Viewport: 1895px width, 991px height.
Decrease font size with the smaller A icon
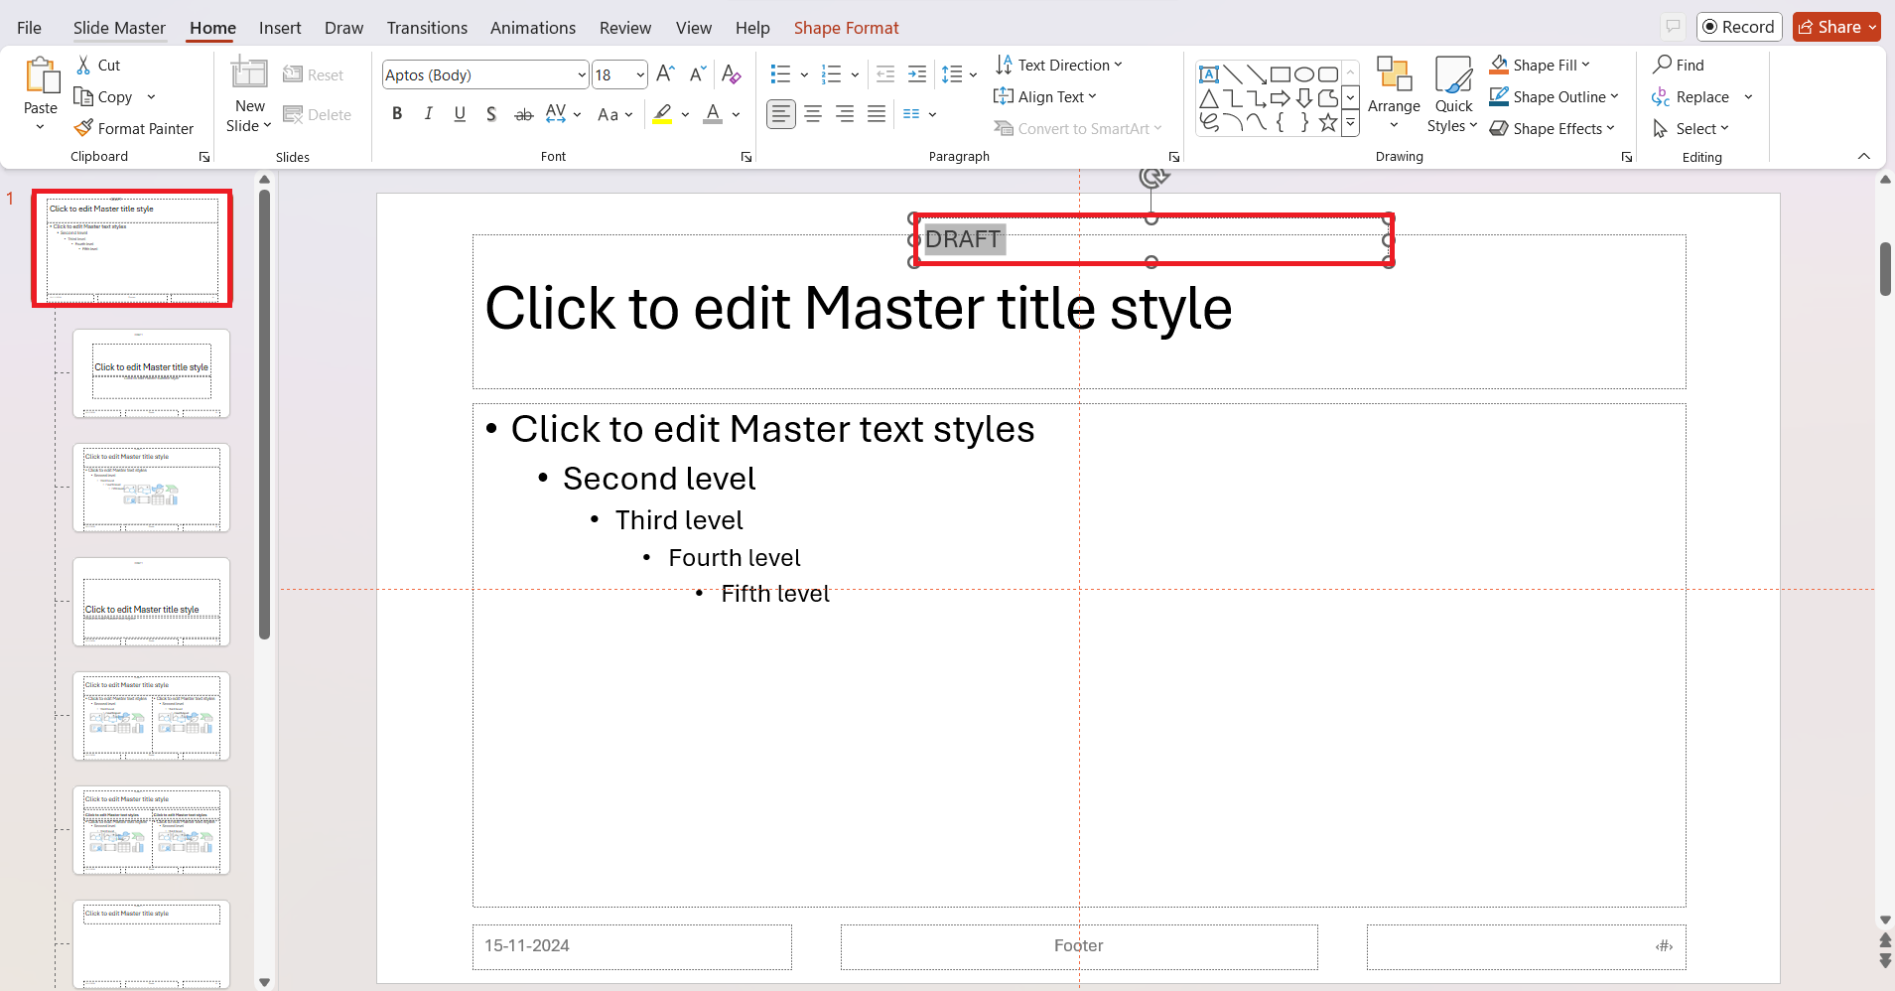(698, 73)
